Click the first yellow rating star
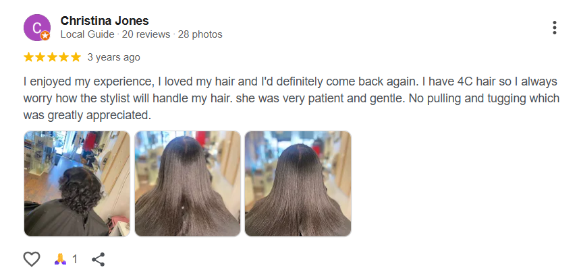Screen dimensions: 581x278 28,57
